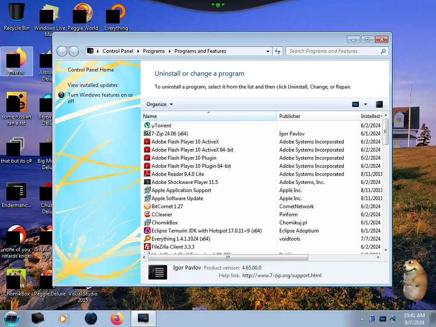Select the µTorrent program icon

pos(147,126)
